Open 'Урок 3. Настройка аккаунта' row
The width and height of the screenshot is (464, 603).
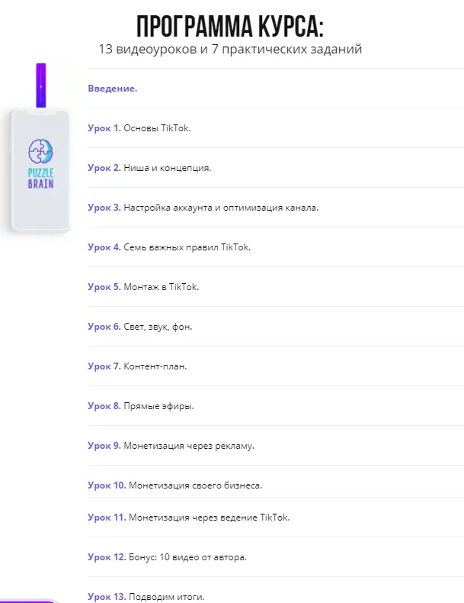click(x=203, y=208)
